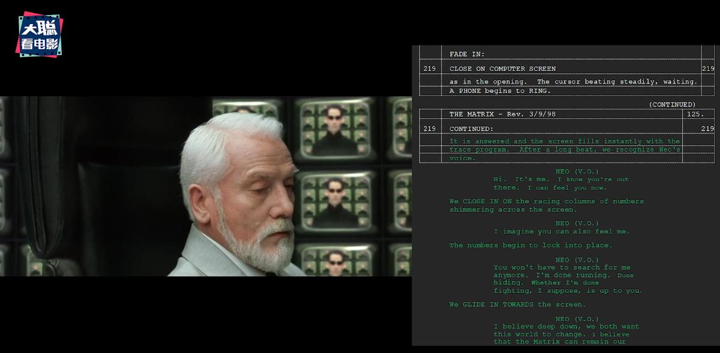720x353 pixels.
Task: Select the 'FADE IN:' script line
Action: pos(467,54)
